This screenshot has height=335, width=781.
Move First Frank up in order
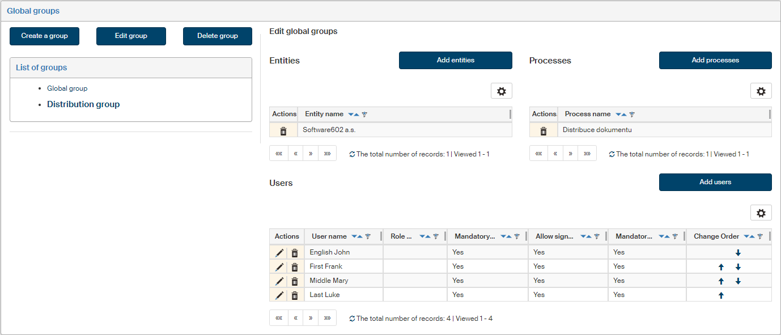tap(721, 267)
